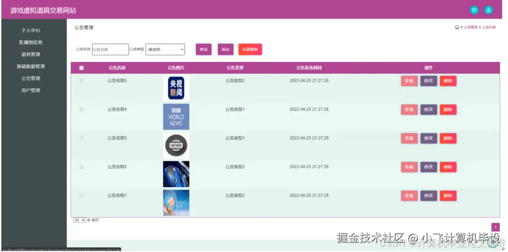This screenshot has width=508, height=252.
Task: Open the thumbnail image of 公告名称1
Action: click(x=176, y=203)
